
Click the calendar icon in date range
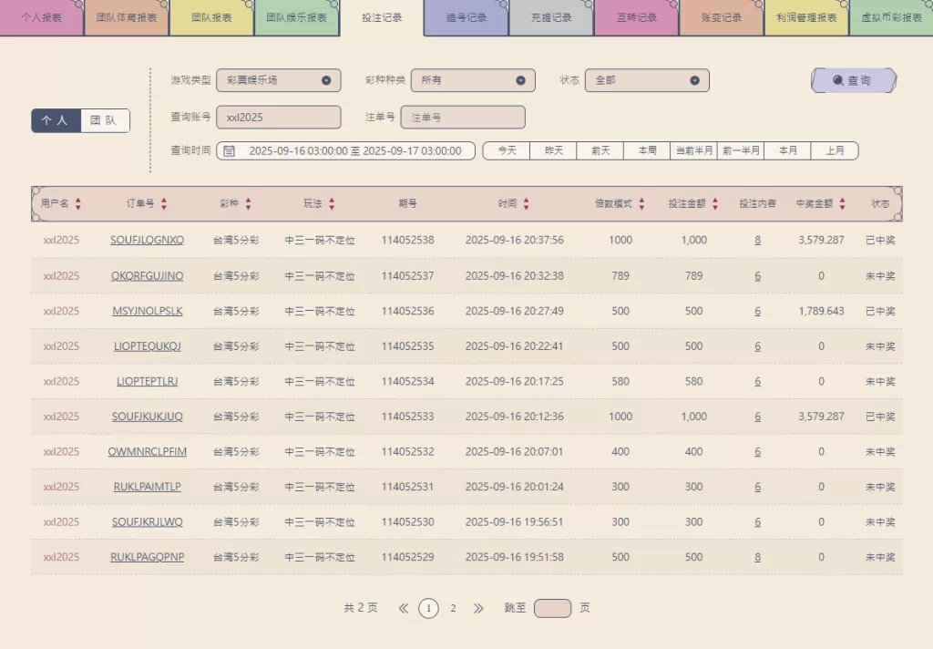230,150
